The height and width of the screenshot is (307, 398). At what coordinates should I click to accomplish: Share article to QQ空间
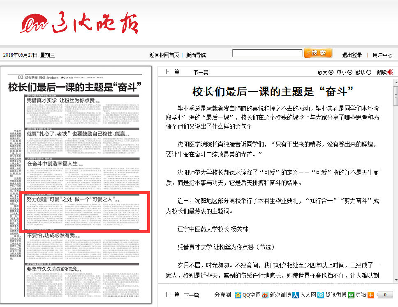[x=247, y=295]
